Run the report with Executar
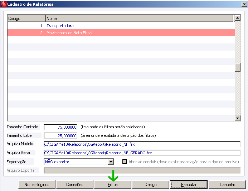Viewport: 248px width, 191px height. [189, 184]
